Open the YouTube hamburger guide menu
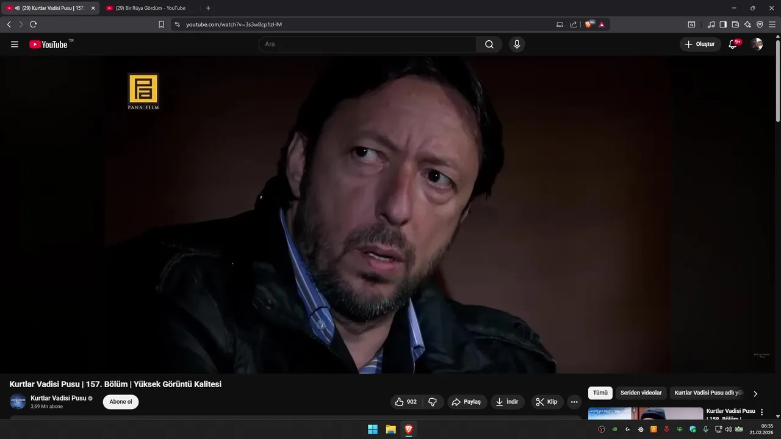 15,44
